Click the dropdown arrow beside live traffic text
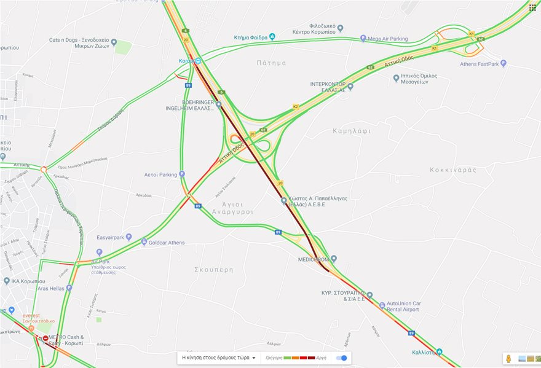 [254, 358]
